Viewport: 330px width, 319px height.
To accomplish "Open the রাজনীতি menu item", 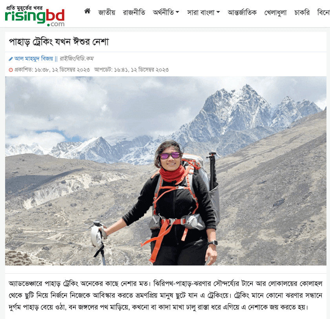I will 134,13.
